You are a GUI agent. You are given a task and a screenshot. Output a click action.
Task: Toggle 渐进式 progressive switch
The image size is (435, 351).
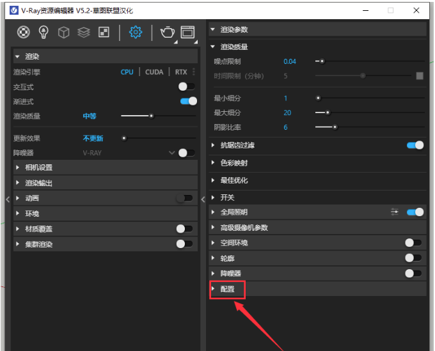pos(189,101)
